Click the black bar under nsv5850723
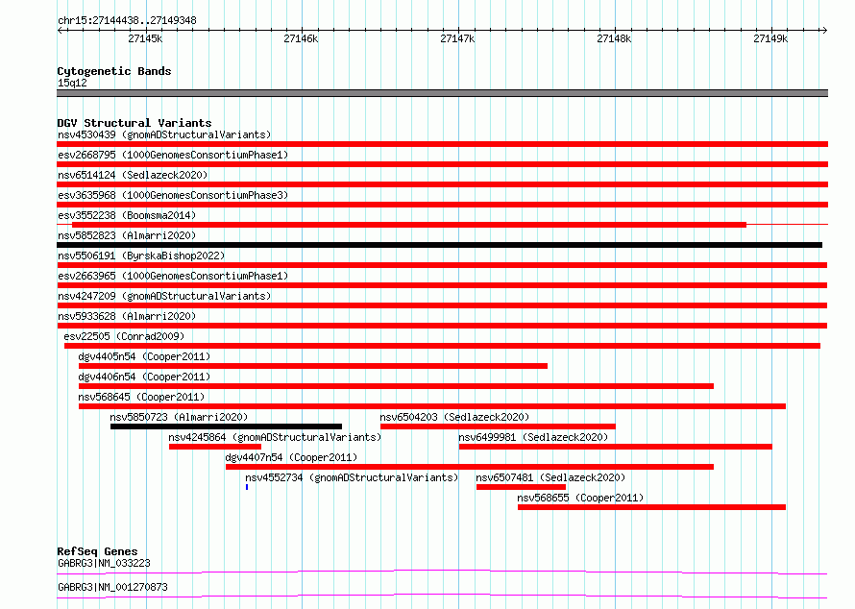Viewport: 855px width, 609px height. pos(226,426)
